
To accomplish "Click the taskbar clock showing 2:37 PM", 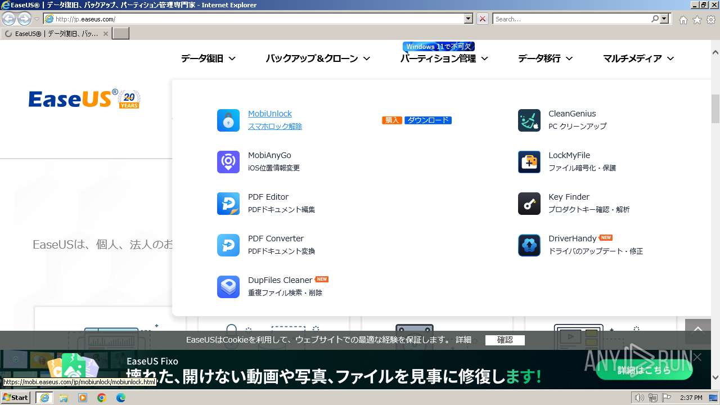I will point(691,398).
